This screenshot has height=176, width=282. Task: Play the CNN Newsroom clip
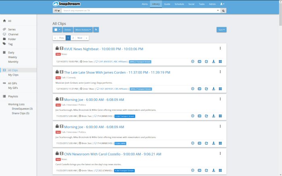(x=193, y=170)
